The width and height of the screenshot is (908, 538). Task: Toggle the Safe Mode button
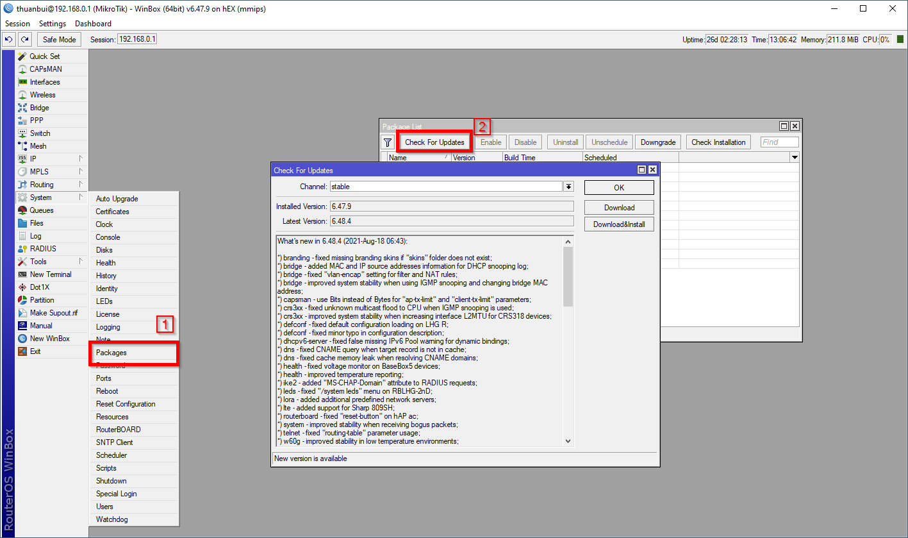click(x=59, y=40)
